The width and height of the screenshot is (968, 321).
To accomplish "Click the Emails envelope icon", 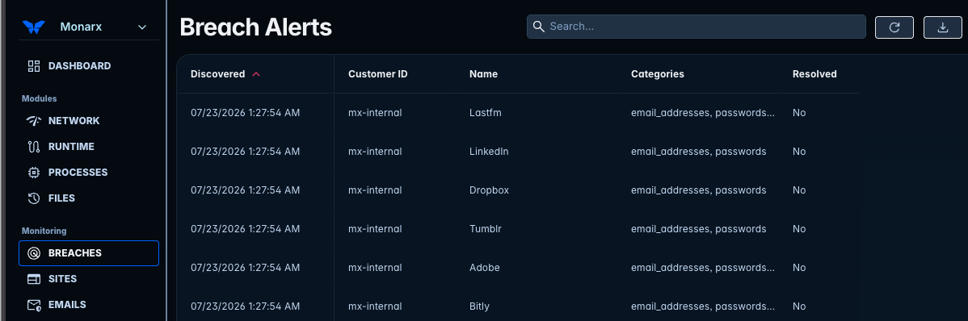I will (x=34, y=305).
